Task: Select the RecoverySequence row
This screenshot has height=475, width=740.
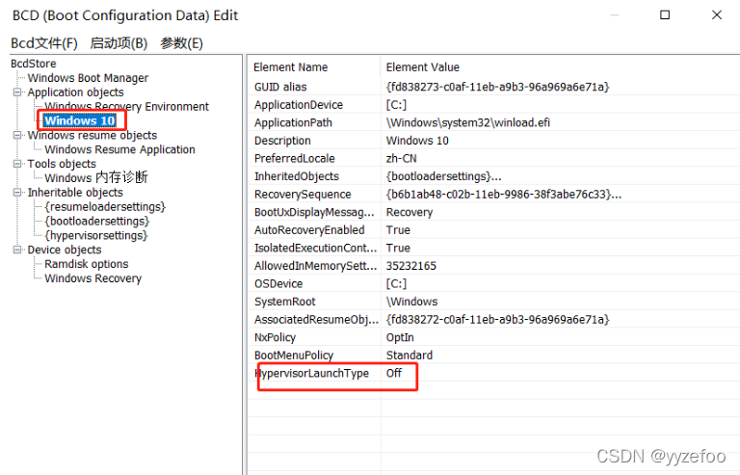Action: click(494, 195)
